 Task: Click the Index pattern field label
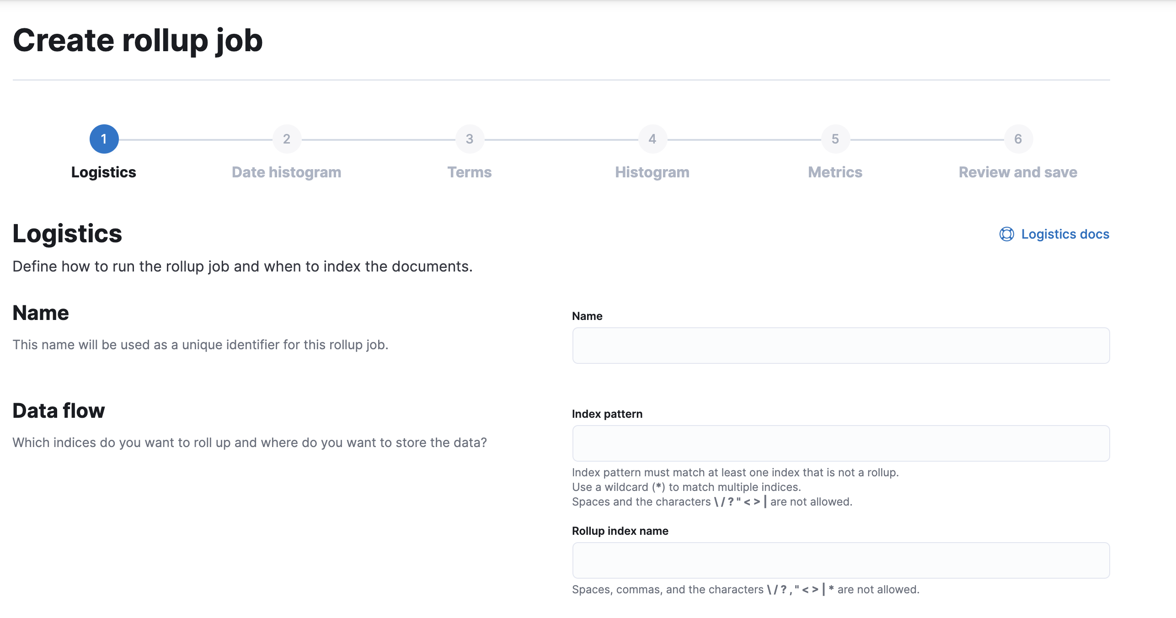coord(607,414)
